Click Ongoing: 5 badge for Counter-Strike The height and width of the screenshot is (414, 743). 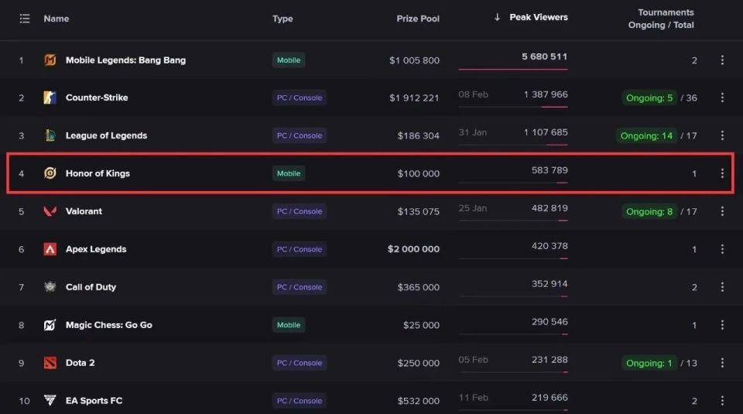coord(649,98)
